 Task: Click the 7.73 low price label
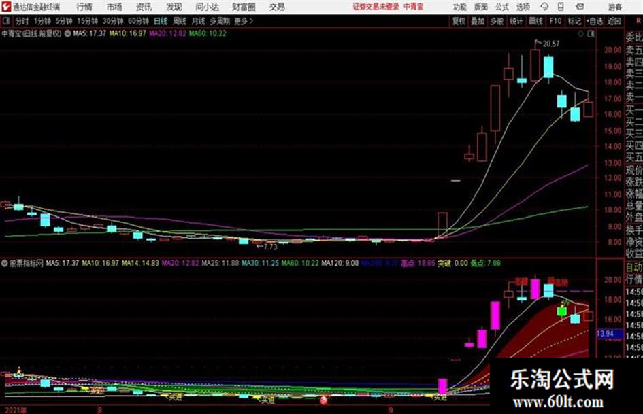[271, 247]
